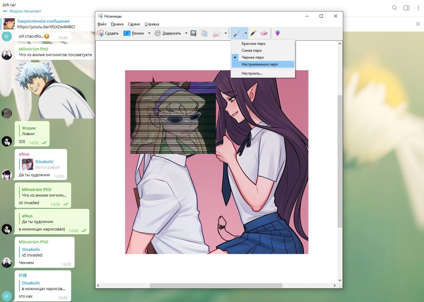
Task: Click the scroll right arrow in Ножницы
Action: [335, 285]
